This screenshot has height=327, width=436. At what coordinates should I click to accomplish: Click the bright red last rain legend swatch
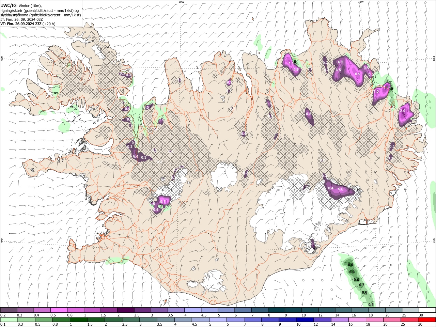427,320
